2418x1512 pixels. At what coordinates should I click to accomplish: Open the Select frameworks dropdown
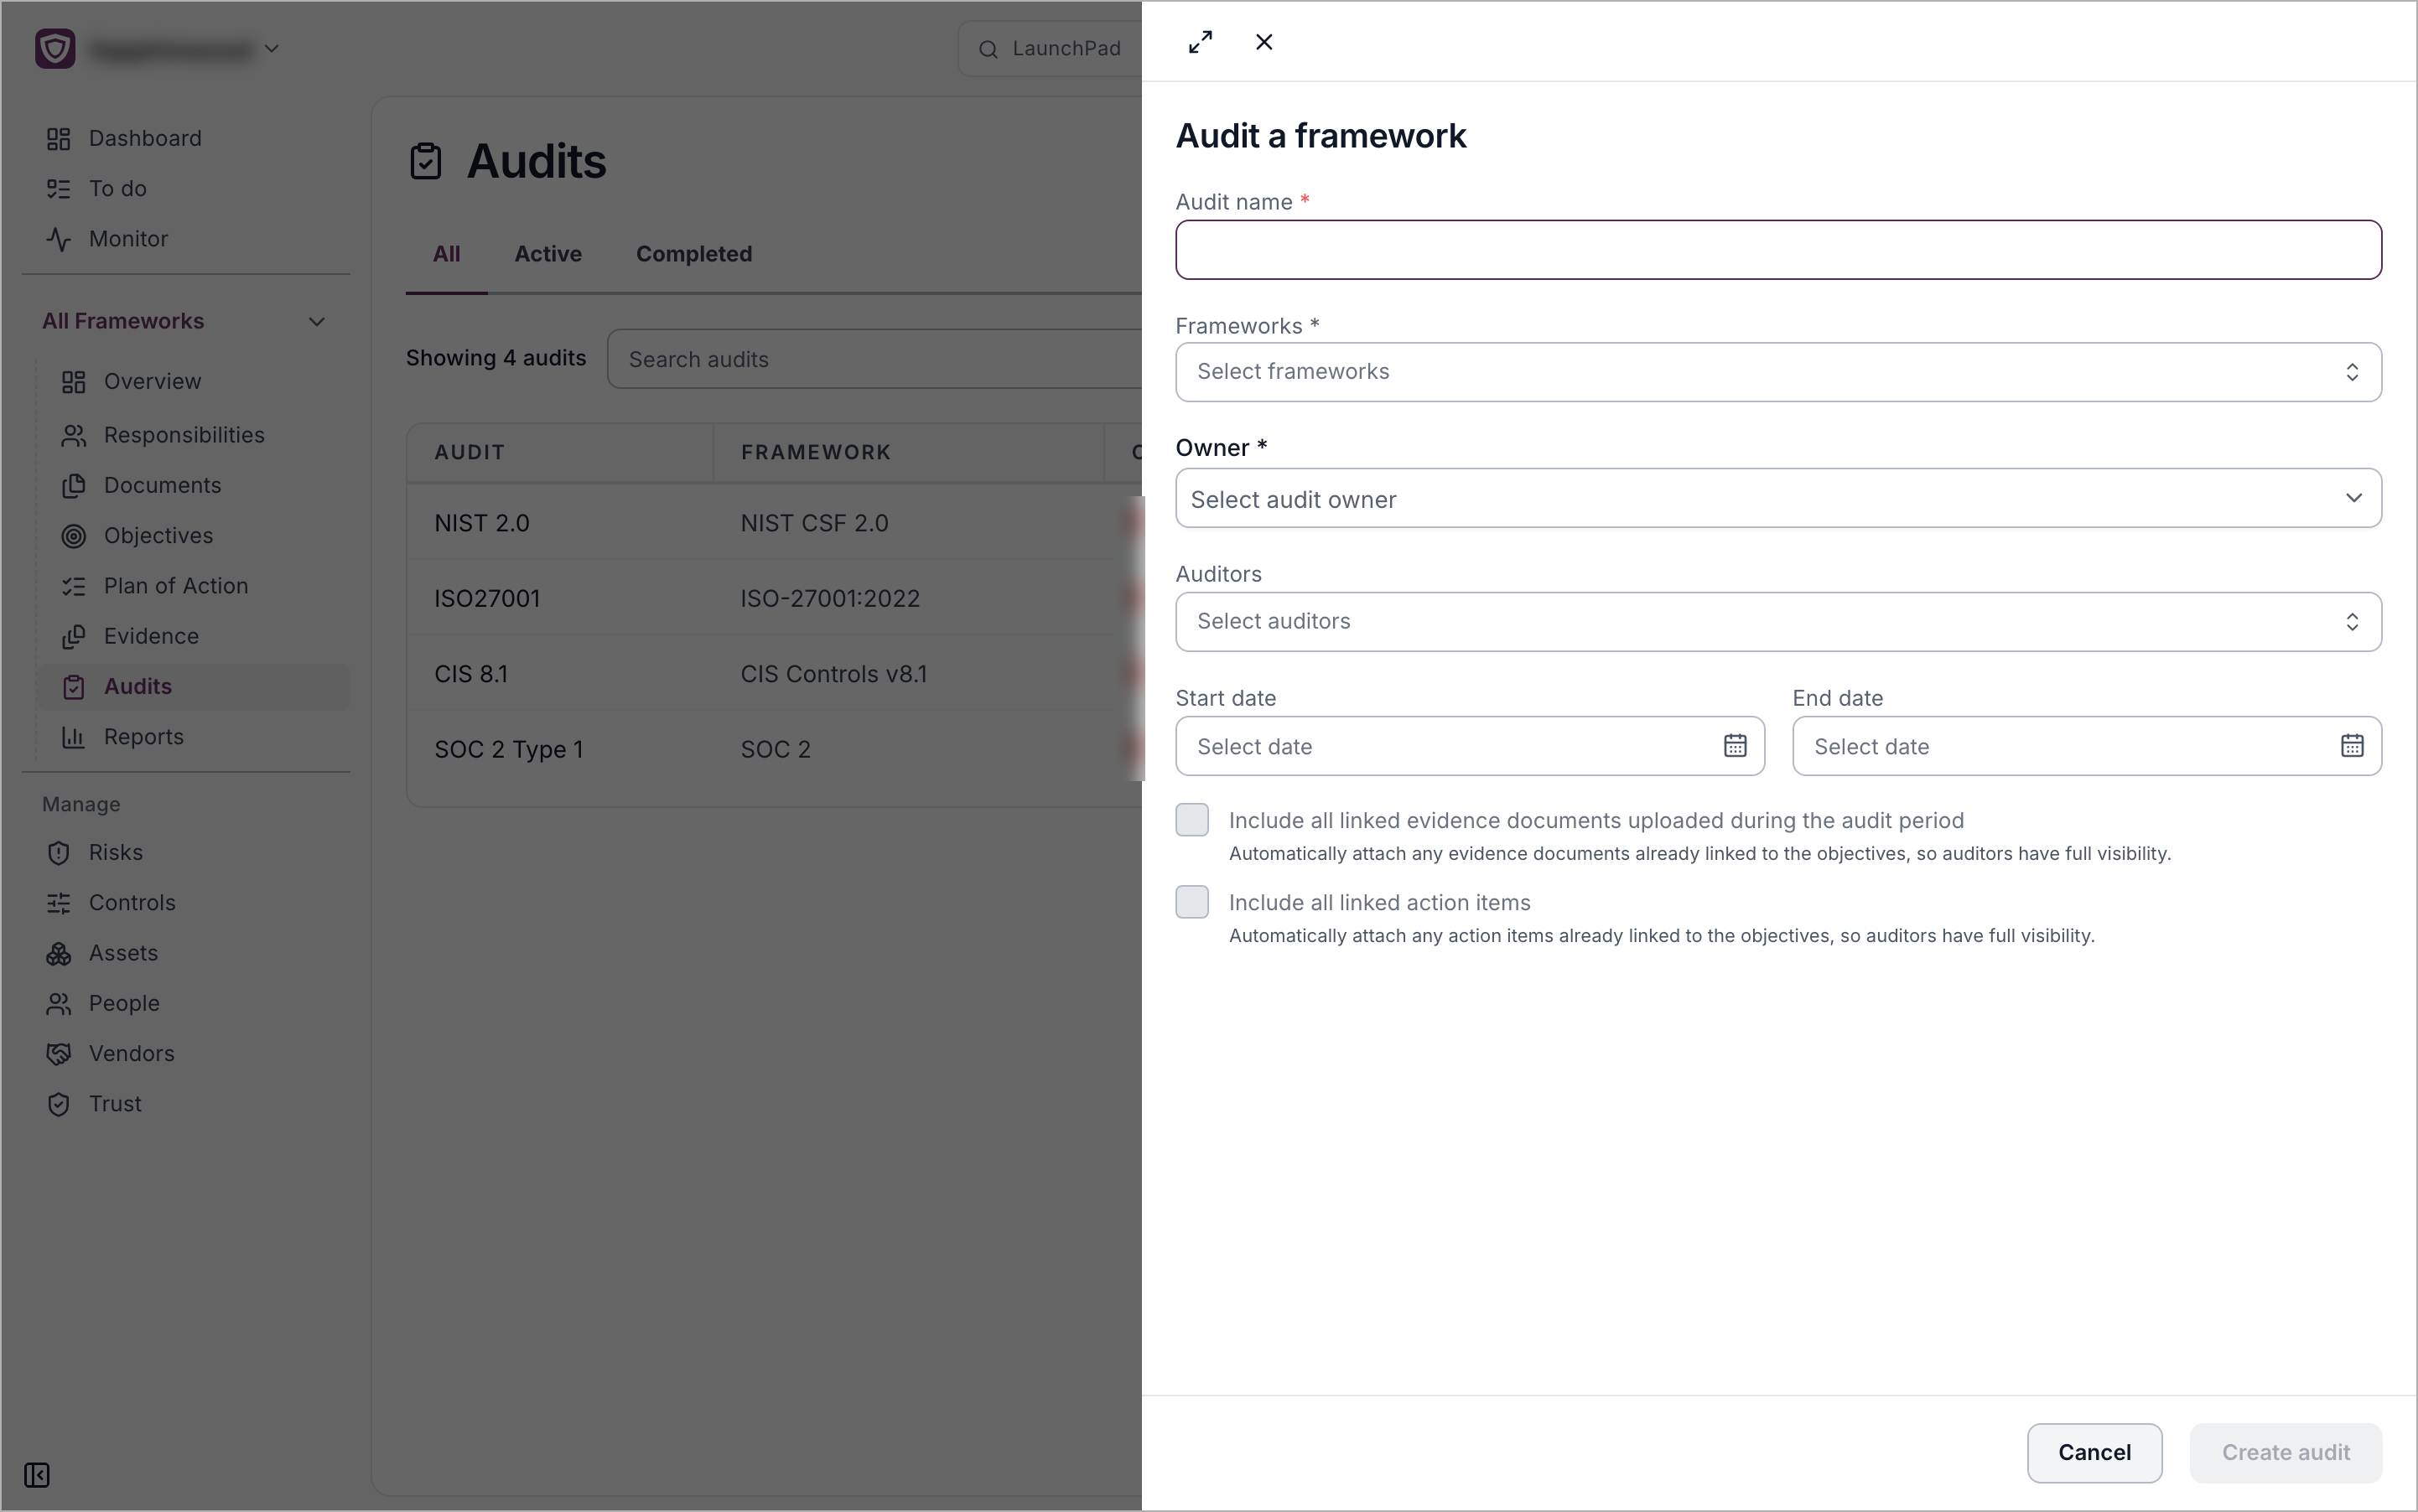coord(1777,372)
